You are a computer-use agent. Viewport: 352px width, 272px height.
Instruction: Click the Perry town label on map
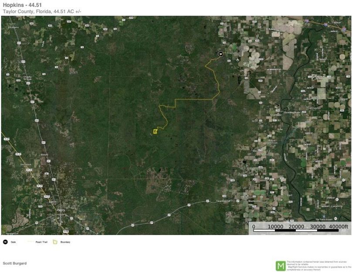[x=61, y=210]
